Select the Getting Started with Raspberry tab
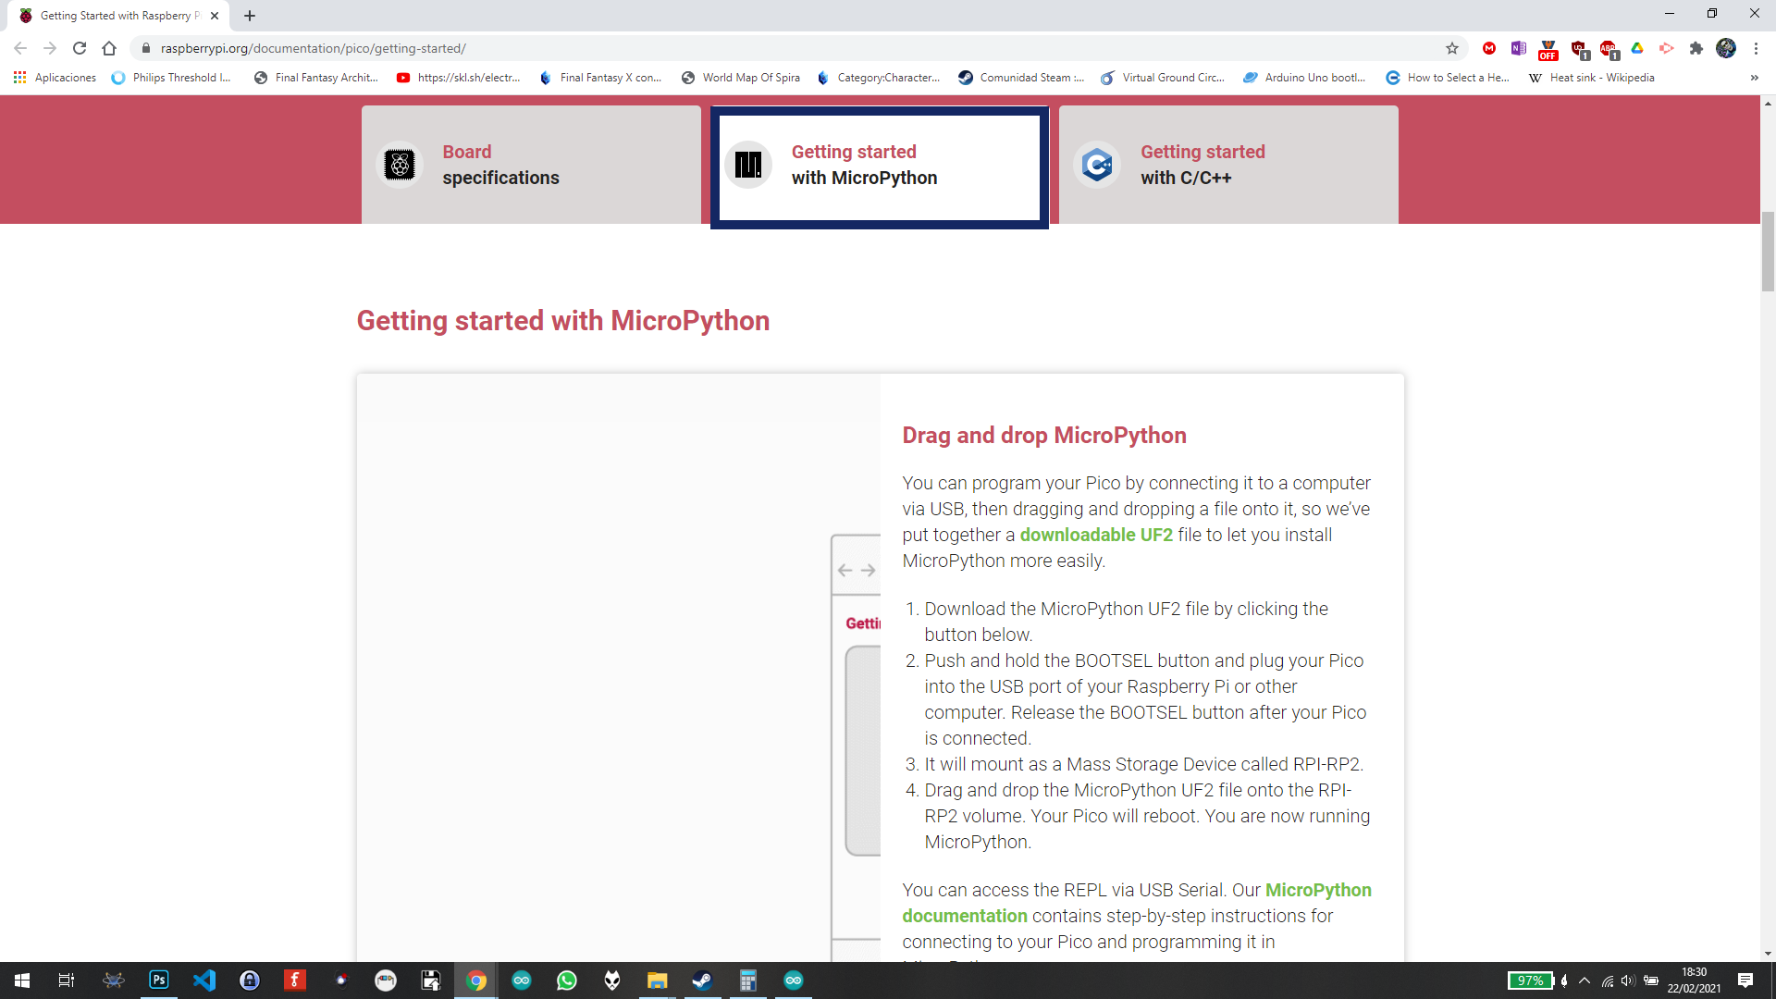 pyautogui.click(x=119, y=16)
